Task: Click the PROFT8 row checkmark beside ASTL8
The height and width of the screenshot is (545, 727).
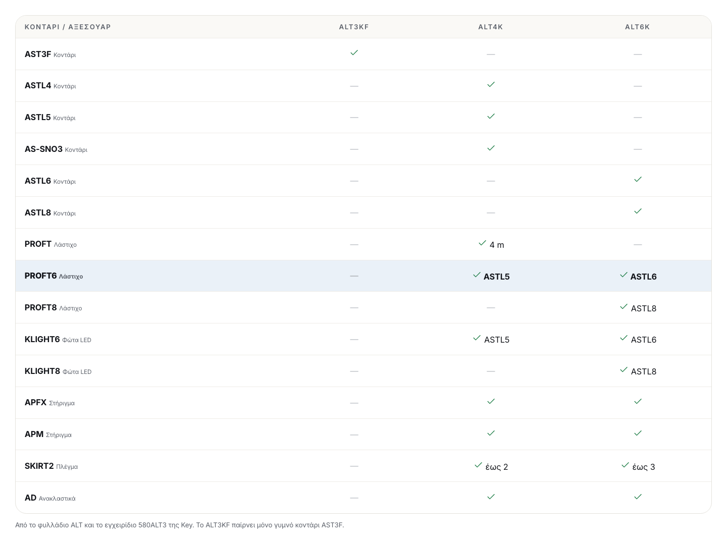Action: pyautogui.click(x=624, y=306)
